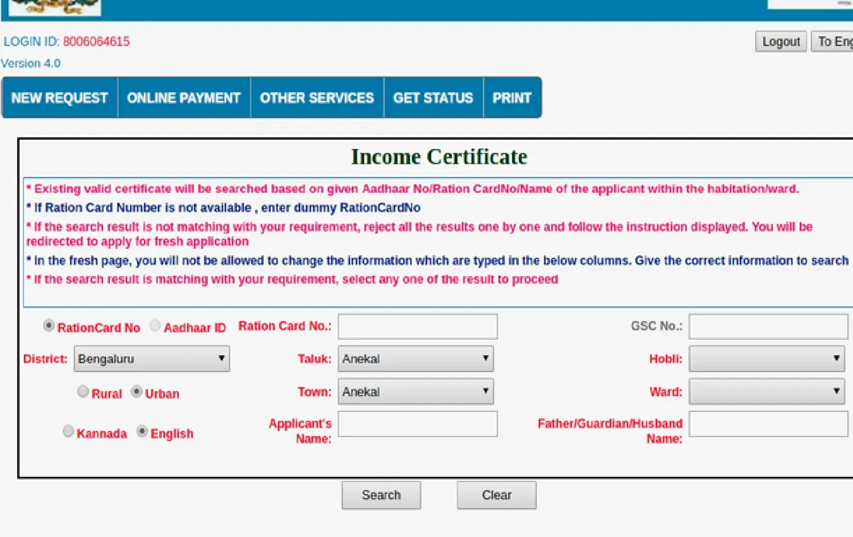This screenshot has width=853, height=537.
Task: Expand the Town selection list
Action: pos(415,391)
